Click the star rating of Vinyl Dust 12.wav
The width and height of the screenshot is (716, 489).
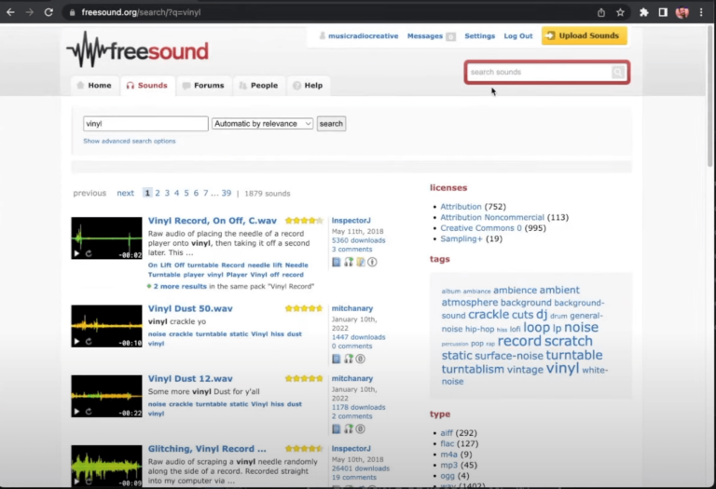pyautogui.click(x=304, y=378)
